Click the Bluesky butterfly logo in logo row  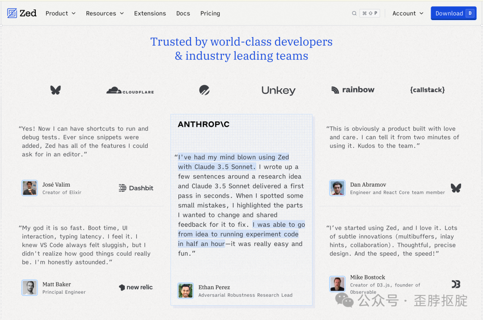(x=55, y=90)
